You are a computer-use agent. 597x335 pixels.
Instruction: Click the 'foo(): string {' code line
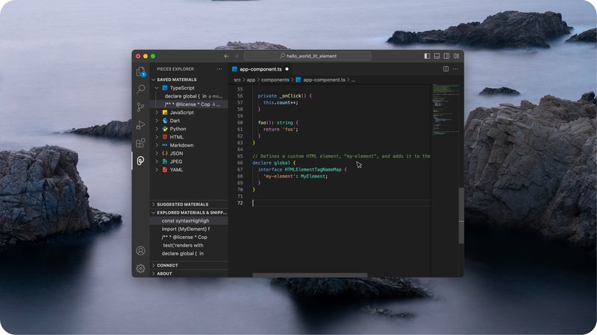(x=278, y=123)
